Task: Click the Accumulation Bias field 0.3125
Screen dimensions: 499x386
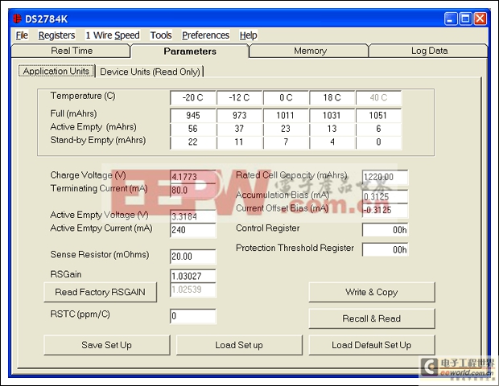Action: [385, 197]
